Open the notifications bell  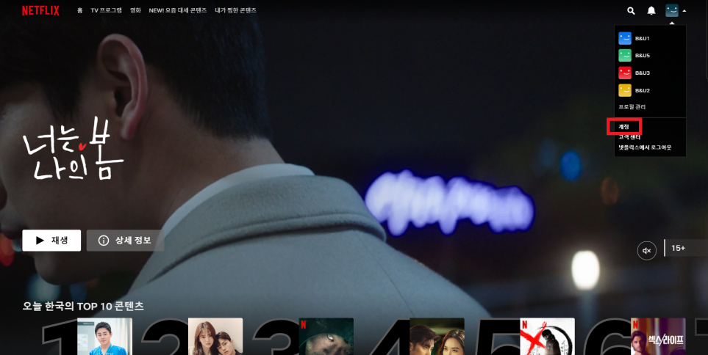651,11
